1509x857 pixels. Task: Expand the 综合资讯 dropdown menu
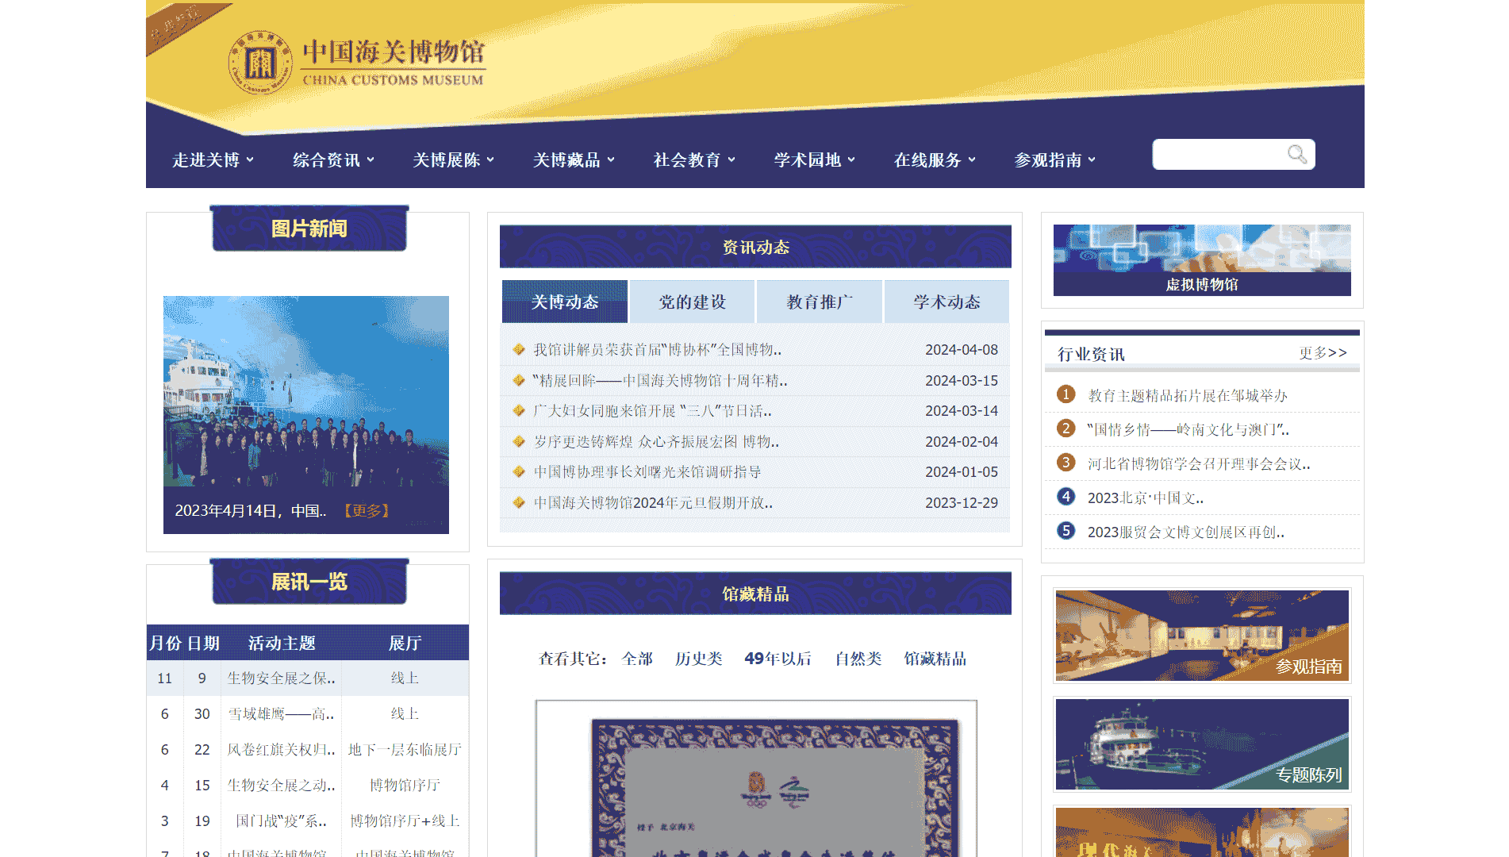pyautogui.click(x=333, y=160)
